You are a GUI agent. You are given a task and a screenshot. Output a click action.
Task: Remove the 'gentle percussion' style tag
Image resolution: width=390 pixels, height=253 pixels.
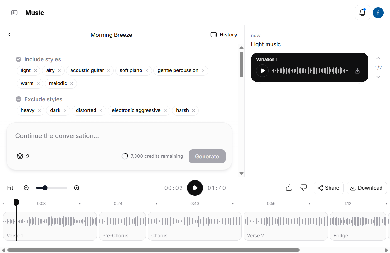[x=203, y=71]
